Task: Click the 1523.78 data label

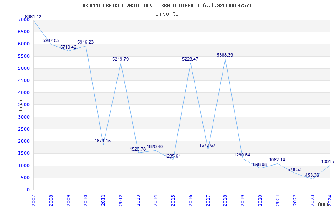Action: 138,149
